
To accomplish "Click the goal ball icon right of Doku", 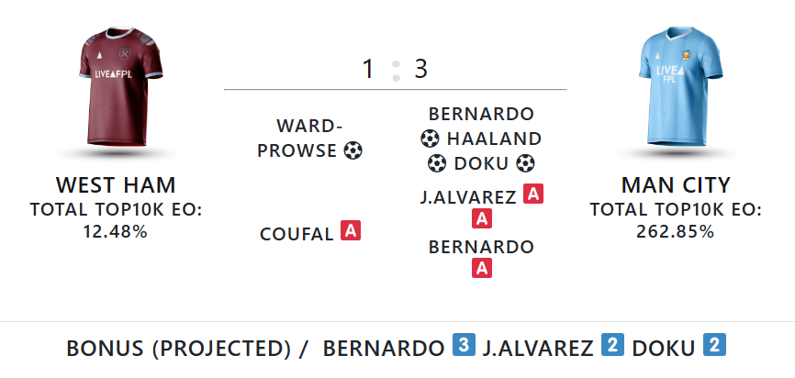I will click(x=525, y=163).
